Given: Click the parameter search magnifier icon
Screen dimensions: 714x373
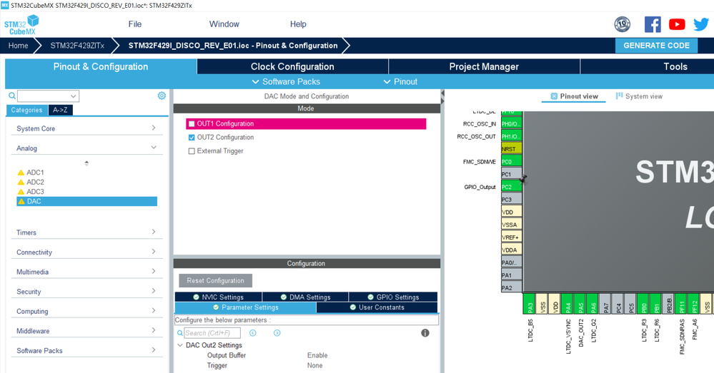Looking at the screenshot, I should click(x=180, y=333).
